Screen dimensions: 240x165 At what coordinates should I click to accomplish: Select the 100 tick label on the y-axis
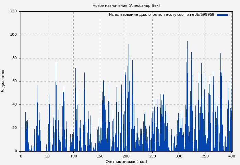tap(13, 35)
